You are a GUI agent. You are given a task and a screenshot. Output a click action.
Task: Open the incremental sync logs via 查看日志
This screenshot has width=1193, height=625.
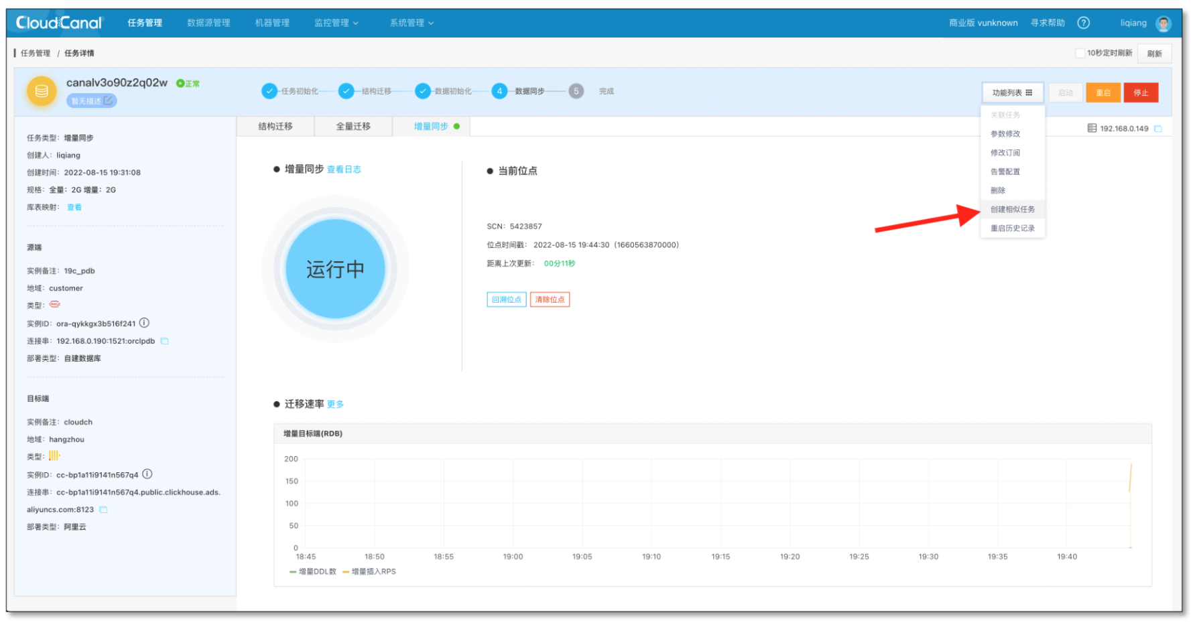tap(344, 169)
